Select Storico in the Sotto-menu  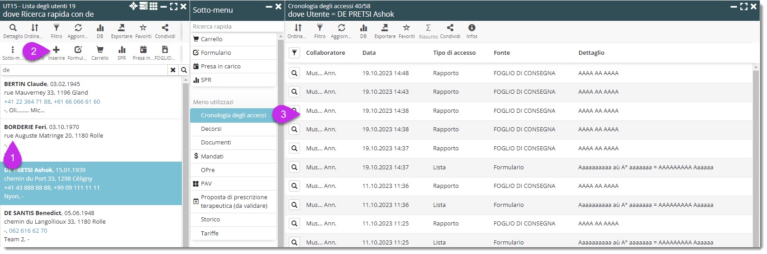[210, 220]
